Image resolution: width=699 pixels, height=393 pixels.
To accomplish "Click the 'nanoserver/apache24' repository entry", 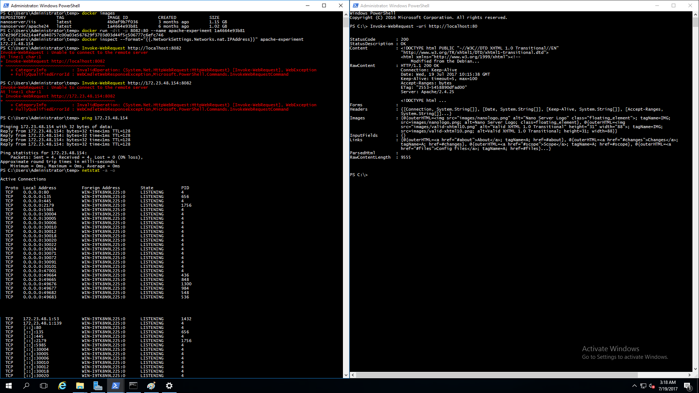I will [x=24, y=26].
